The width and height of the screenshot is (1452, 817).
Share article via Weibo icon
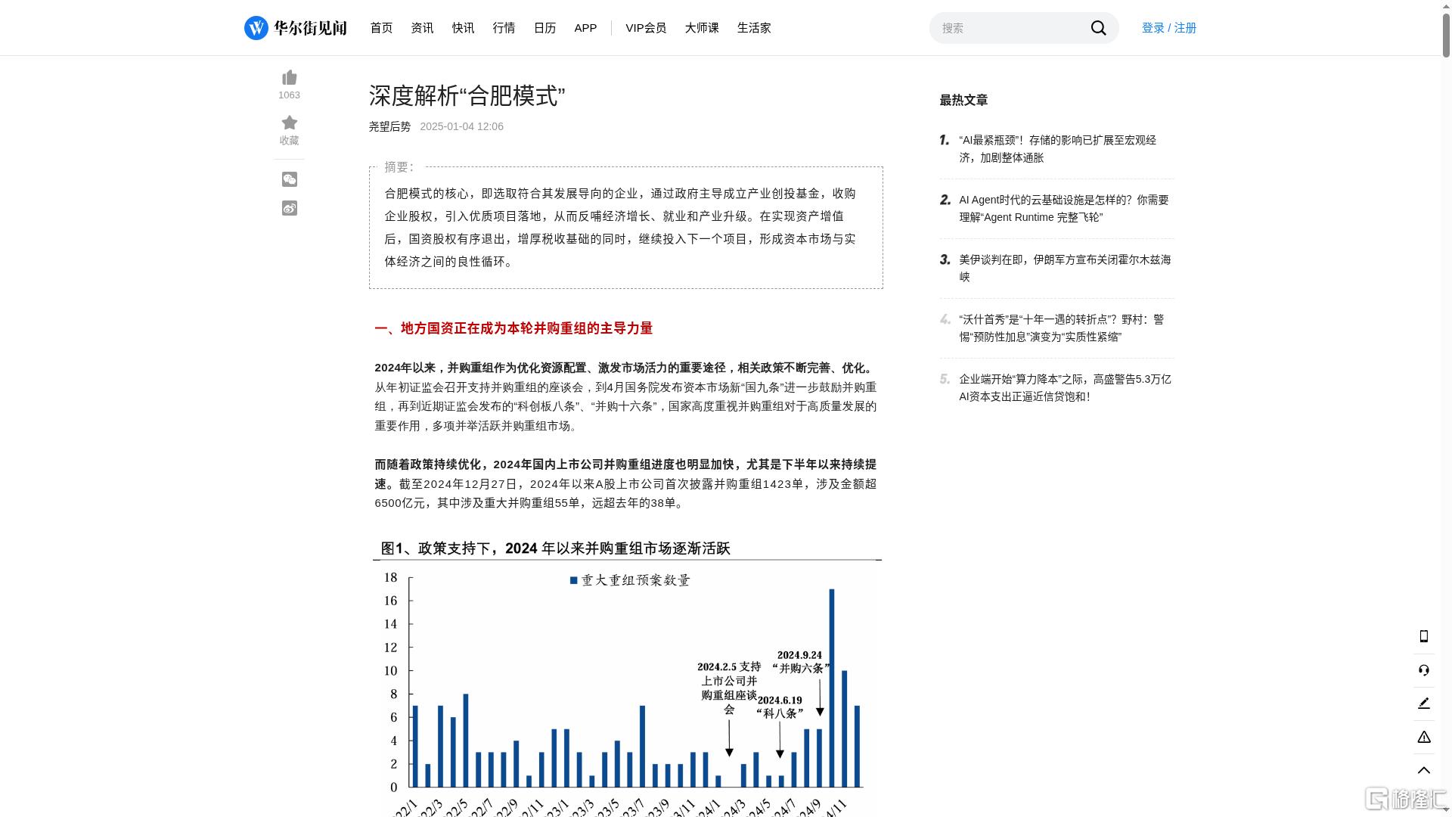(289, 208)
